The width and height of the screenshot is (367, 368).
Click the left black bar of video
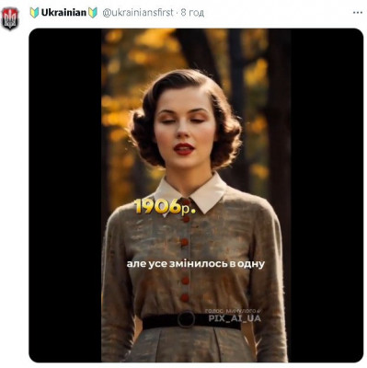click(65, 195)
